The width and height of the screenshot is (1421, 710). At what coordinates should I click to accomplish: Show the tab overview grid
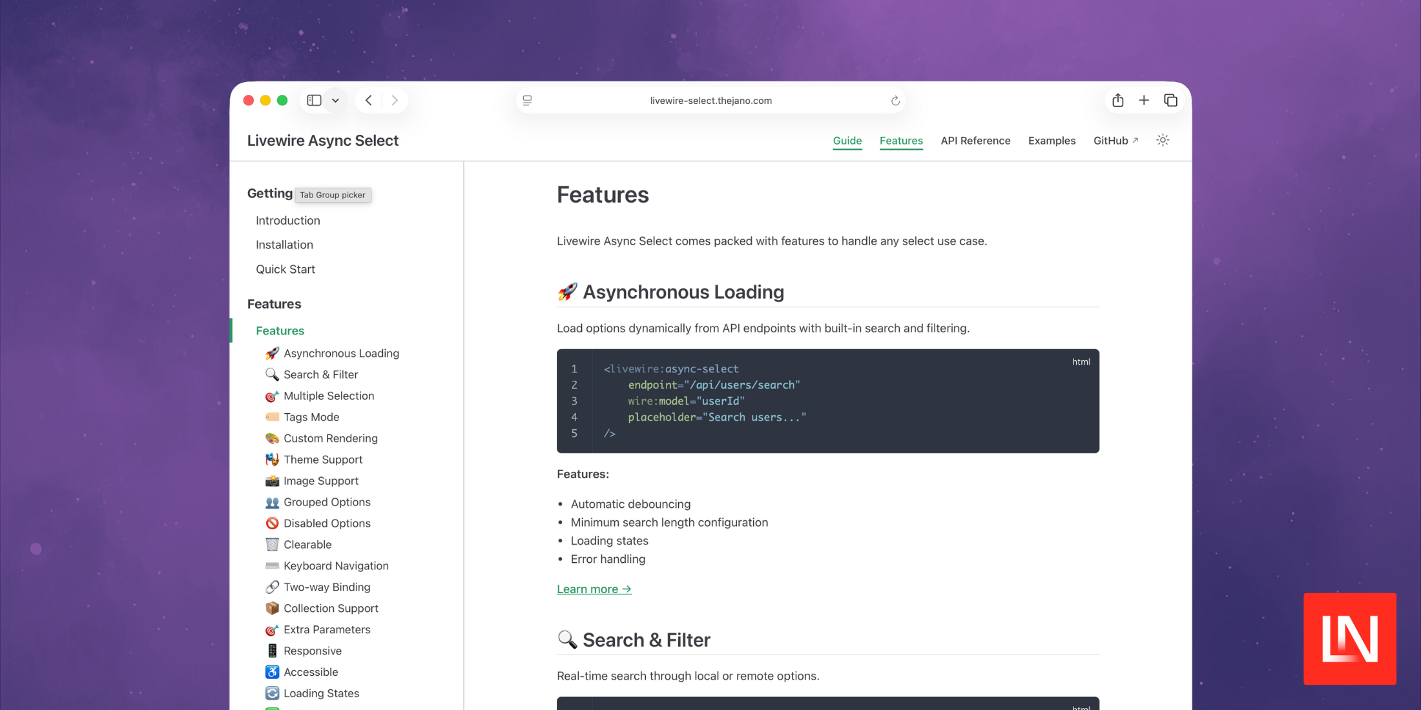click(1171, 100)
